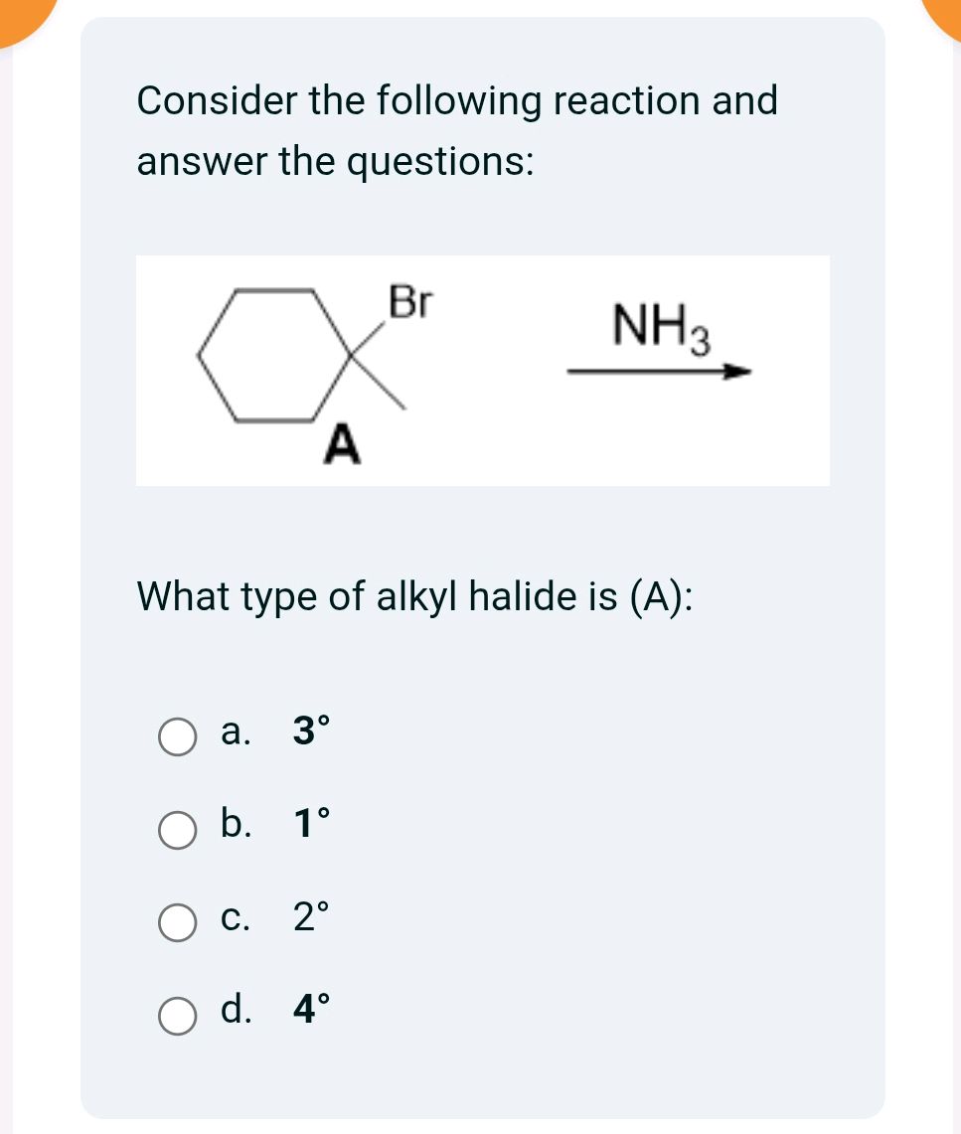961x1134 pixels.
Task: Select radio button for option b. 1°
Action: (x=179, y=831)
